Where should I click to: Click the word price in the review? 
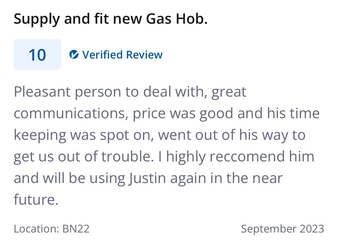tap(149, 114)
